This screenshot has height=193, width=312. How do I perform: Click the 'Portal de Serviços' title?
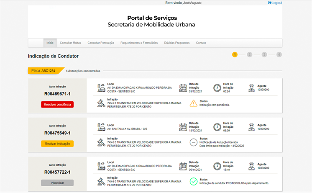[152, 18]
